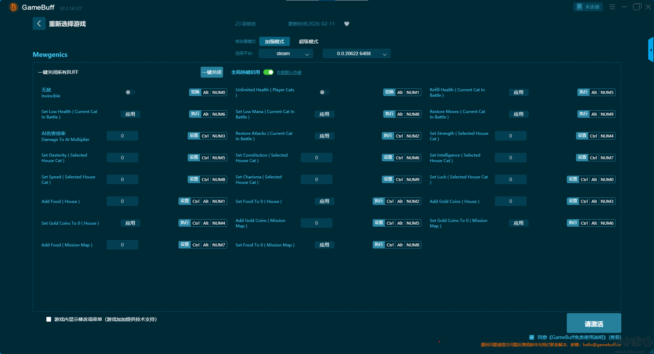Click the back arrow icon

point(39,23)
